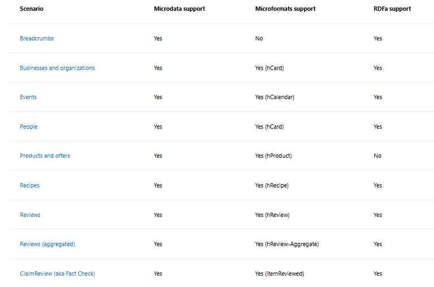This screenshot has width=434, height=287.
Task: Click the Microformats support column header
Action: pyautogui.click(x=285, y=9)
